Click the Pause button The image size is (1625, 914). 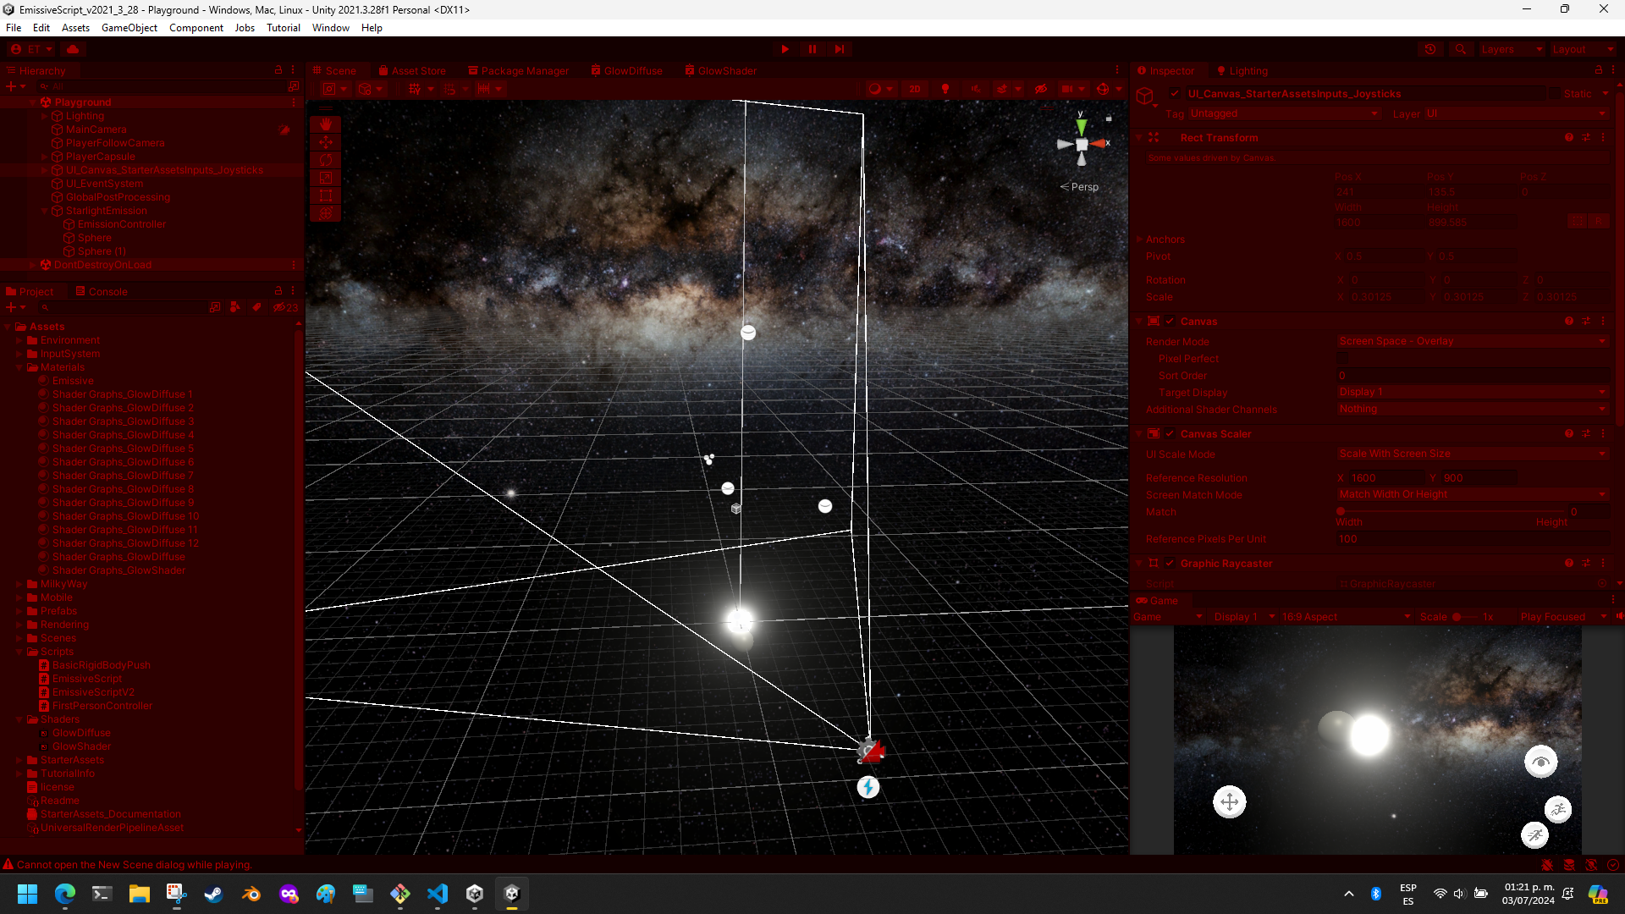click(812, 49)
